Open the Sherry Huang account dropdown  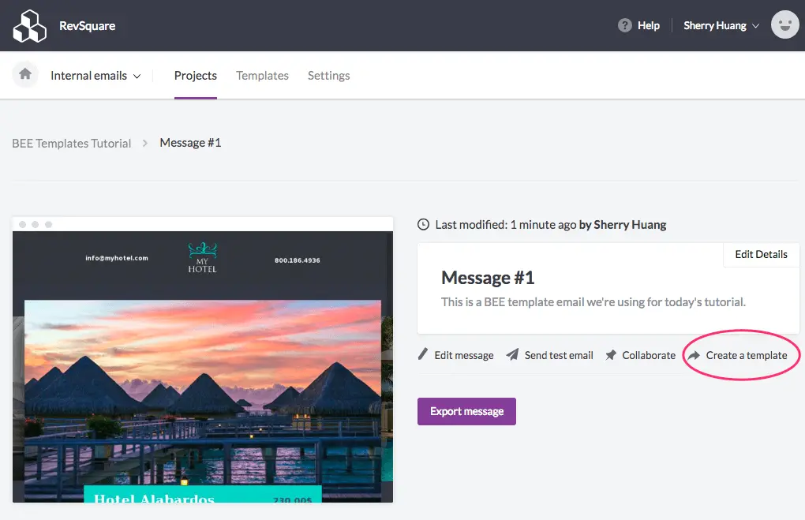click(x=718, y=24)
